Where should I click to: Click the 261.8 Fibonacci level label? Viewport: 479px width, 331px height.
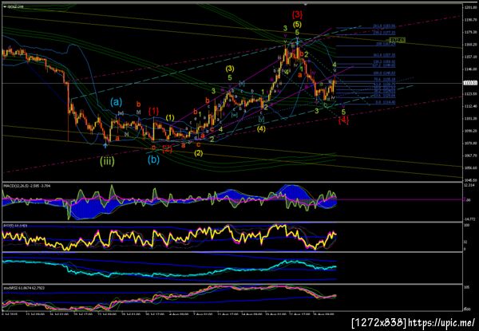[x=384, y=26]
